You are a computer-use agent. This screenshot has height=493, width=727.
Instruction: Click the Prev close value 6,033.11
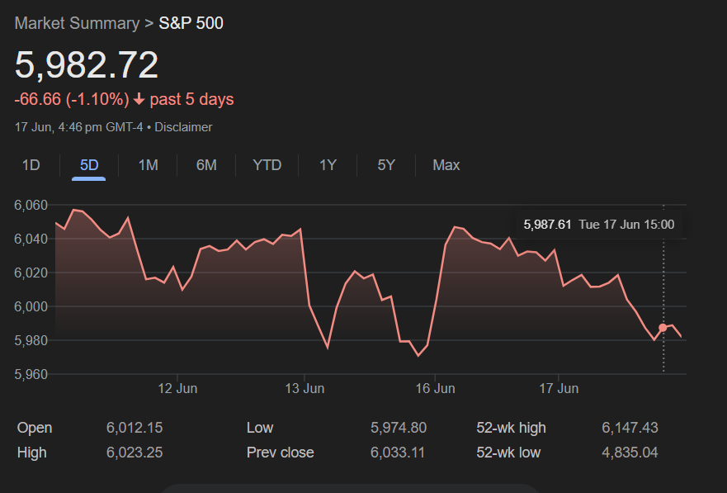tap(399, 453)
